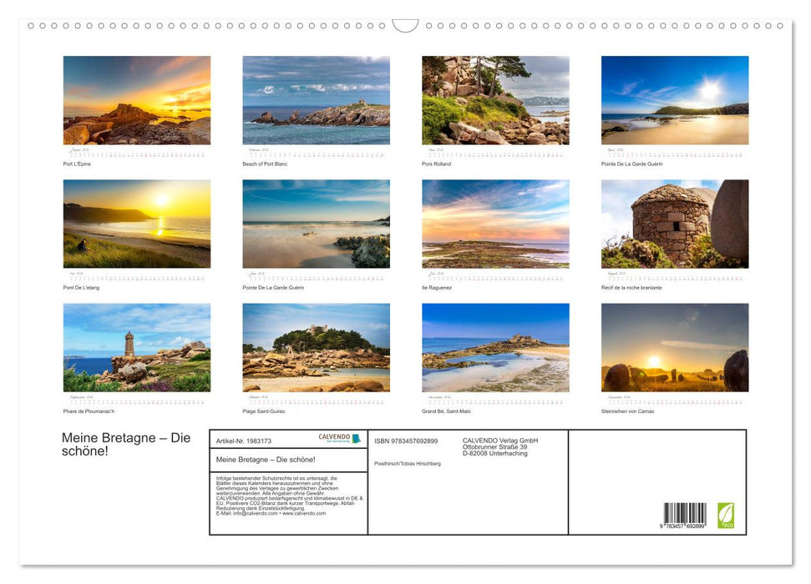Viewport: 811px width, 584px height.
Task: Click the info@calvendo.com email link
Action: click(255, 512)
